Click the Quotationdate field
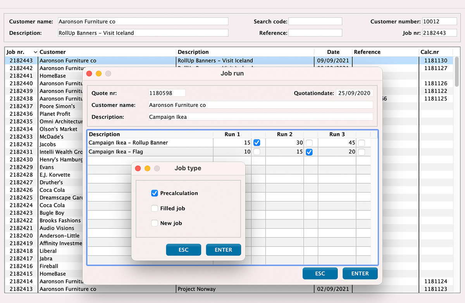 355,93
